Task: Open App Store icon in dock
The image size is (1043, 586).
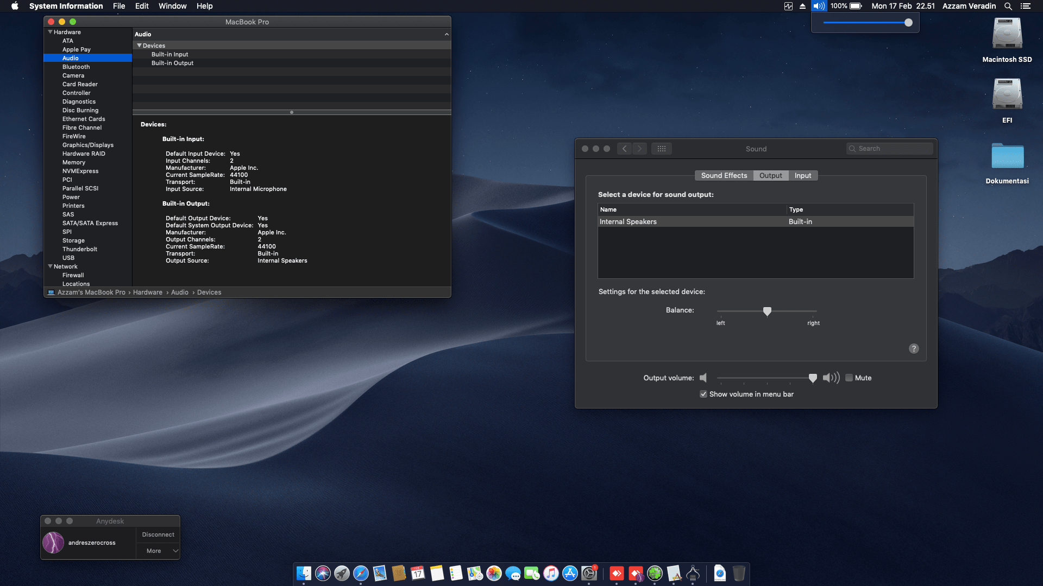Action: [x=570, y=573]
